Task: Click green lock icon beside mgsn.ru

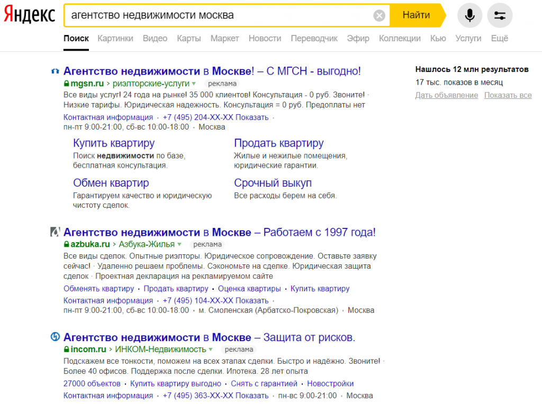Action: pos(67,84)
